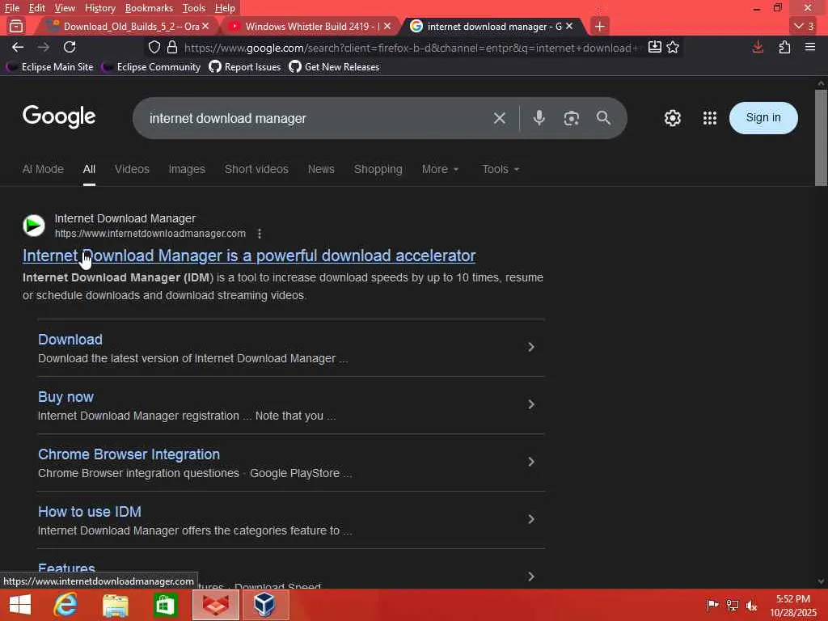View site info via the padlock icon
Image resolution: width=828 pixels, height=621 pixels.
click(172, 48)
